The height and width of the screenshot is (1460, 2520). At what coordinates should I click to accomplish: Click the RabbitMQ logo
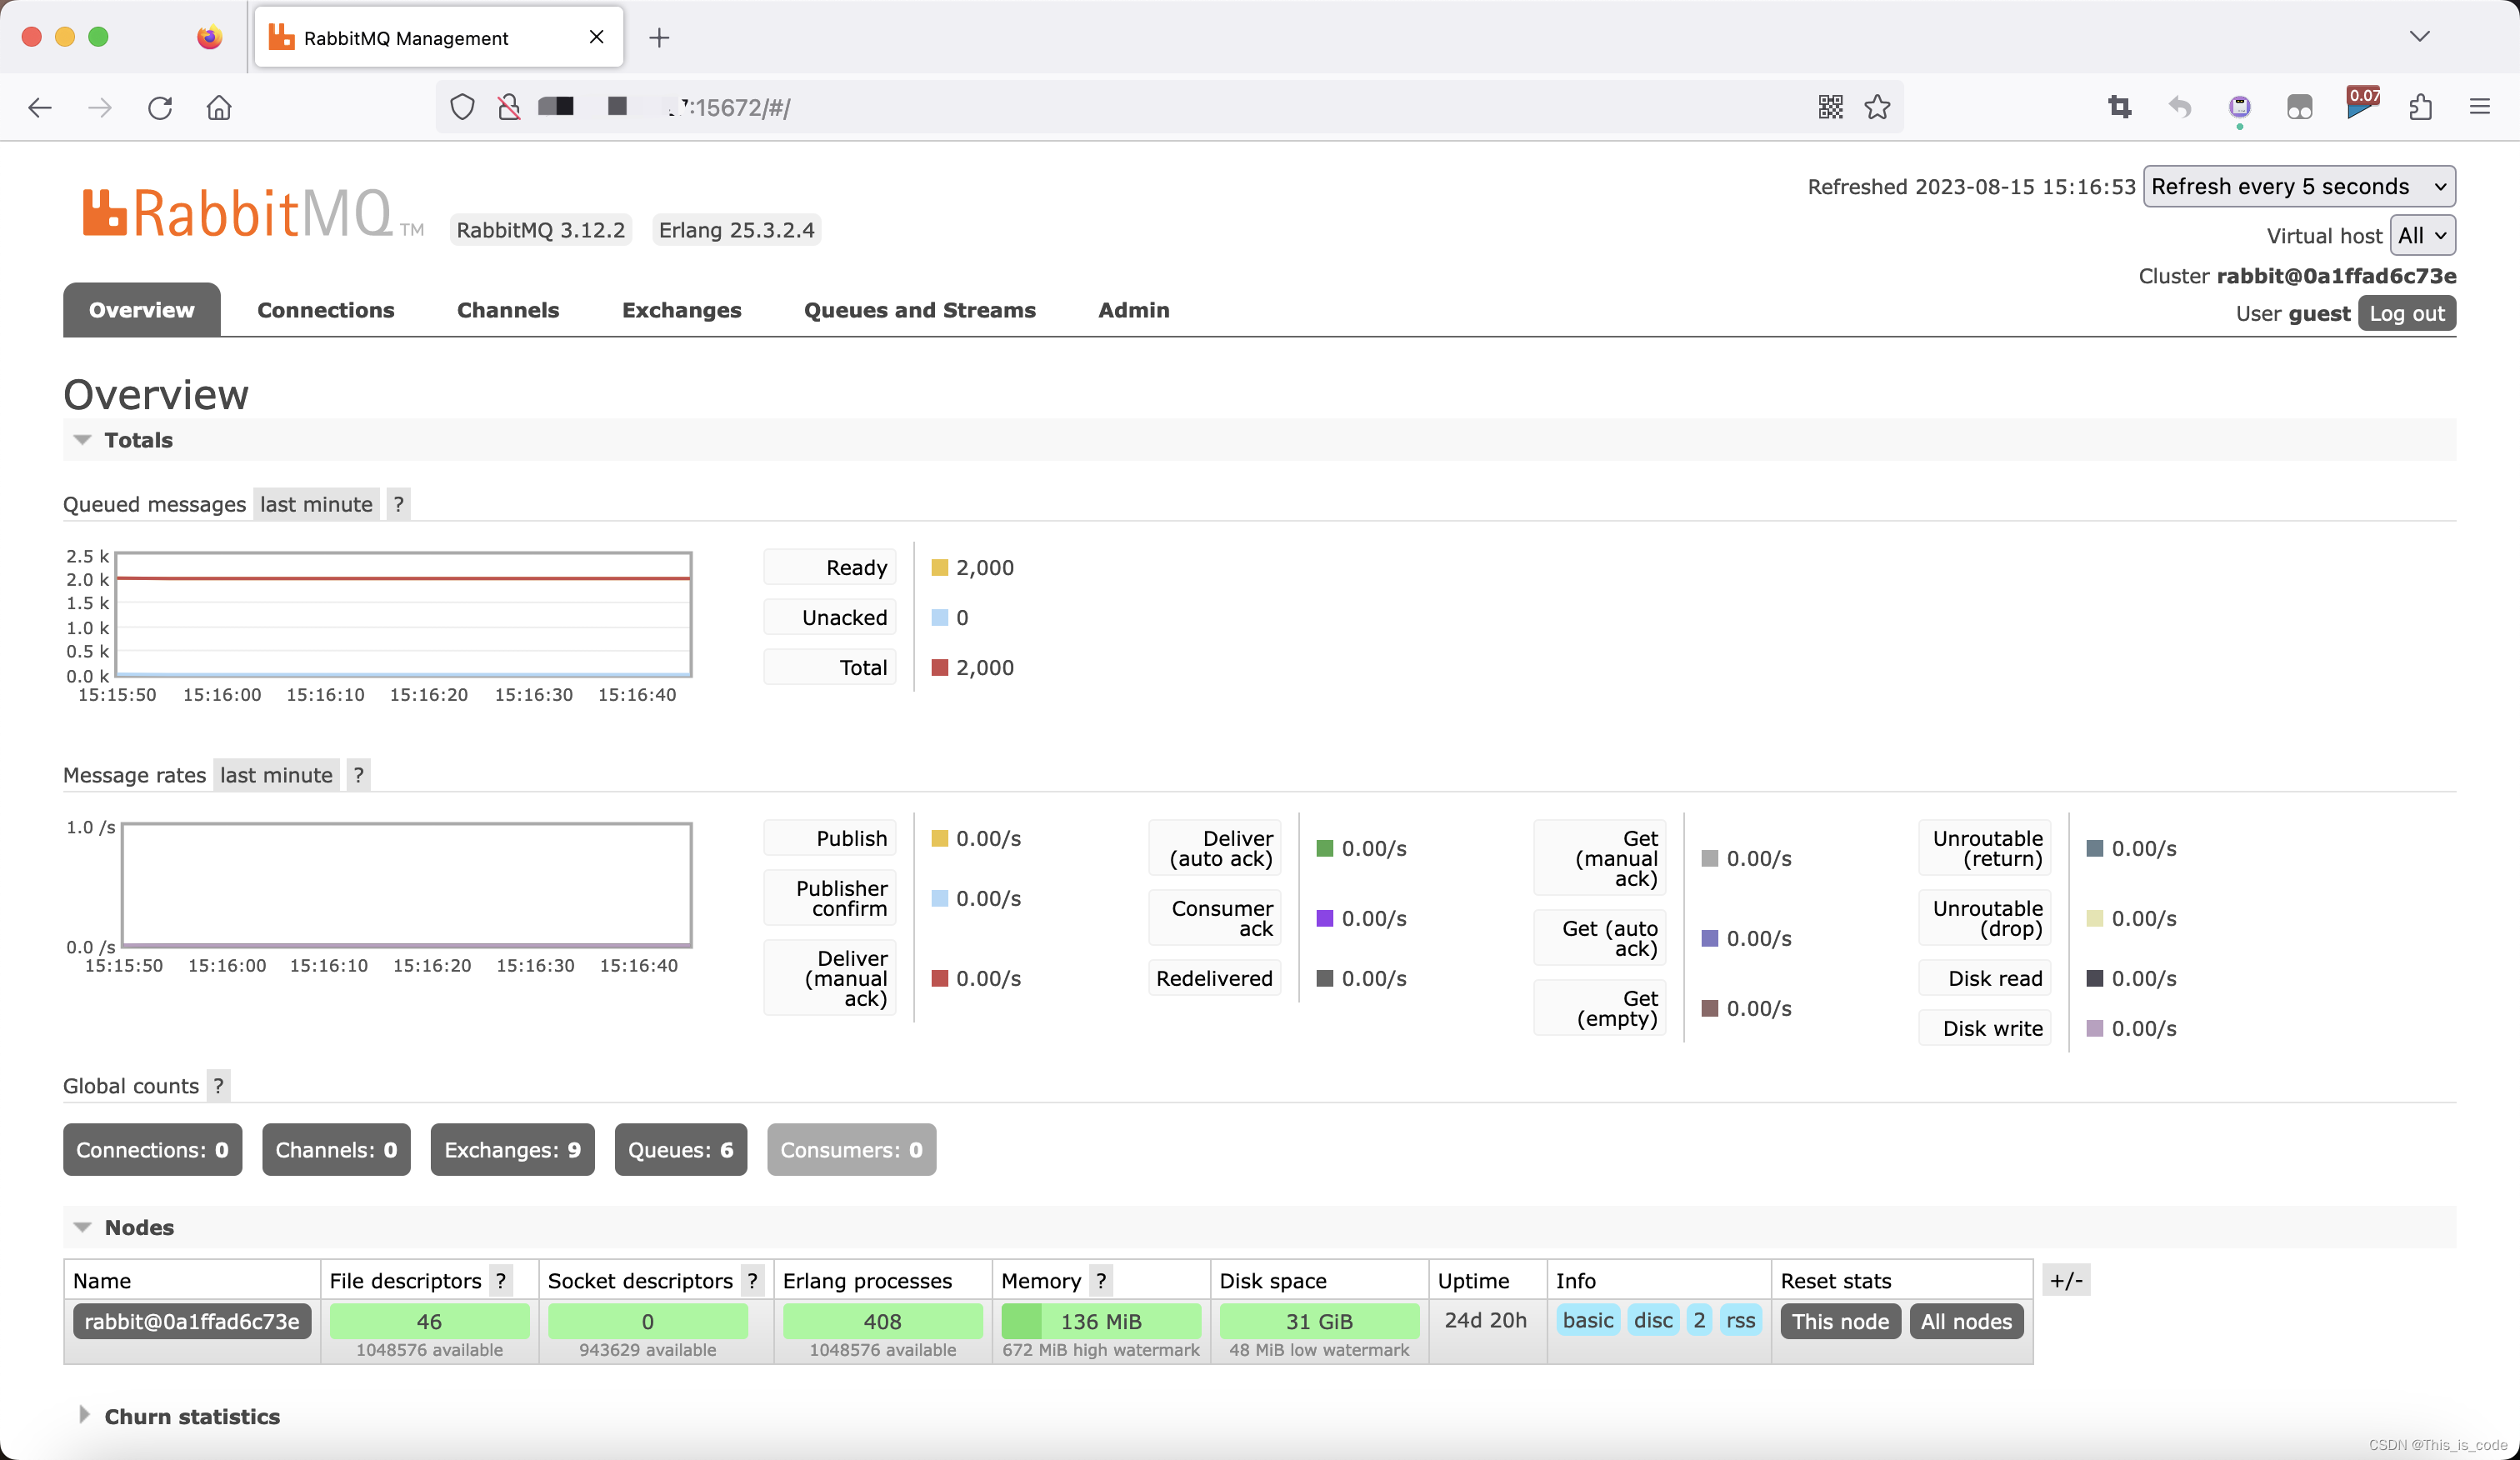click(x=253, y=213)
